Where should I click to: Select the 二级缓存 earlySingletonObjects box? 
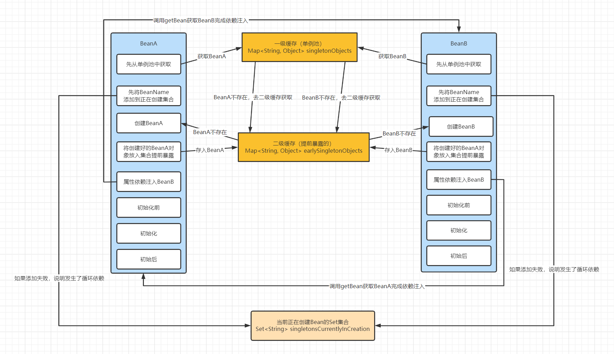pos(303,147)
